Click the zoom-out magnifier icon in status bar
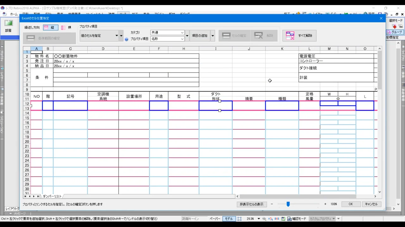 click(264, 219)
